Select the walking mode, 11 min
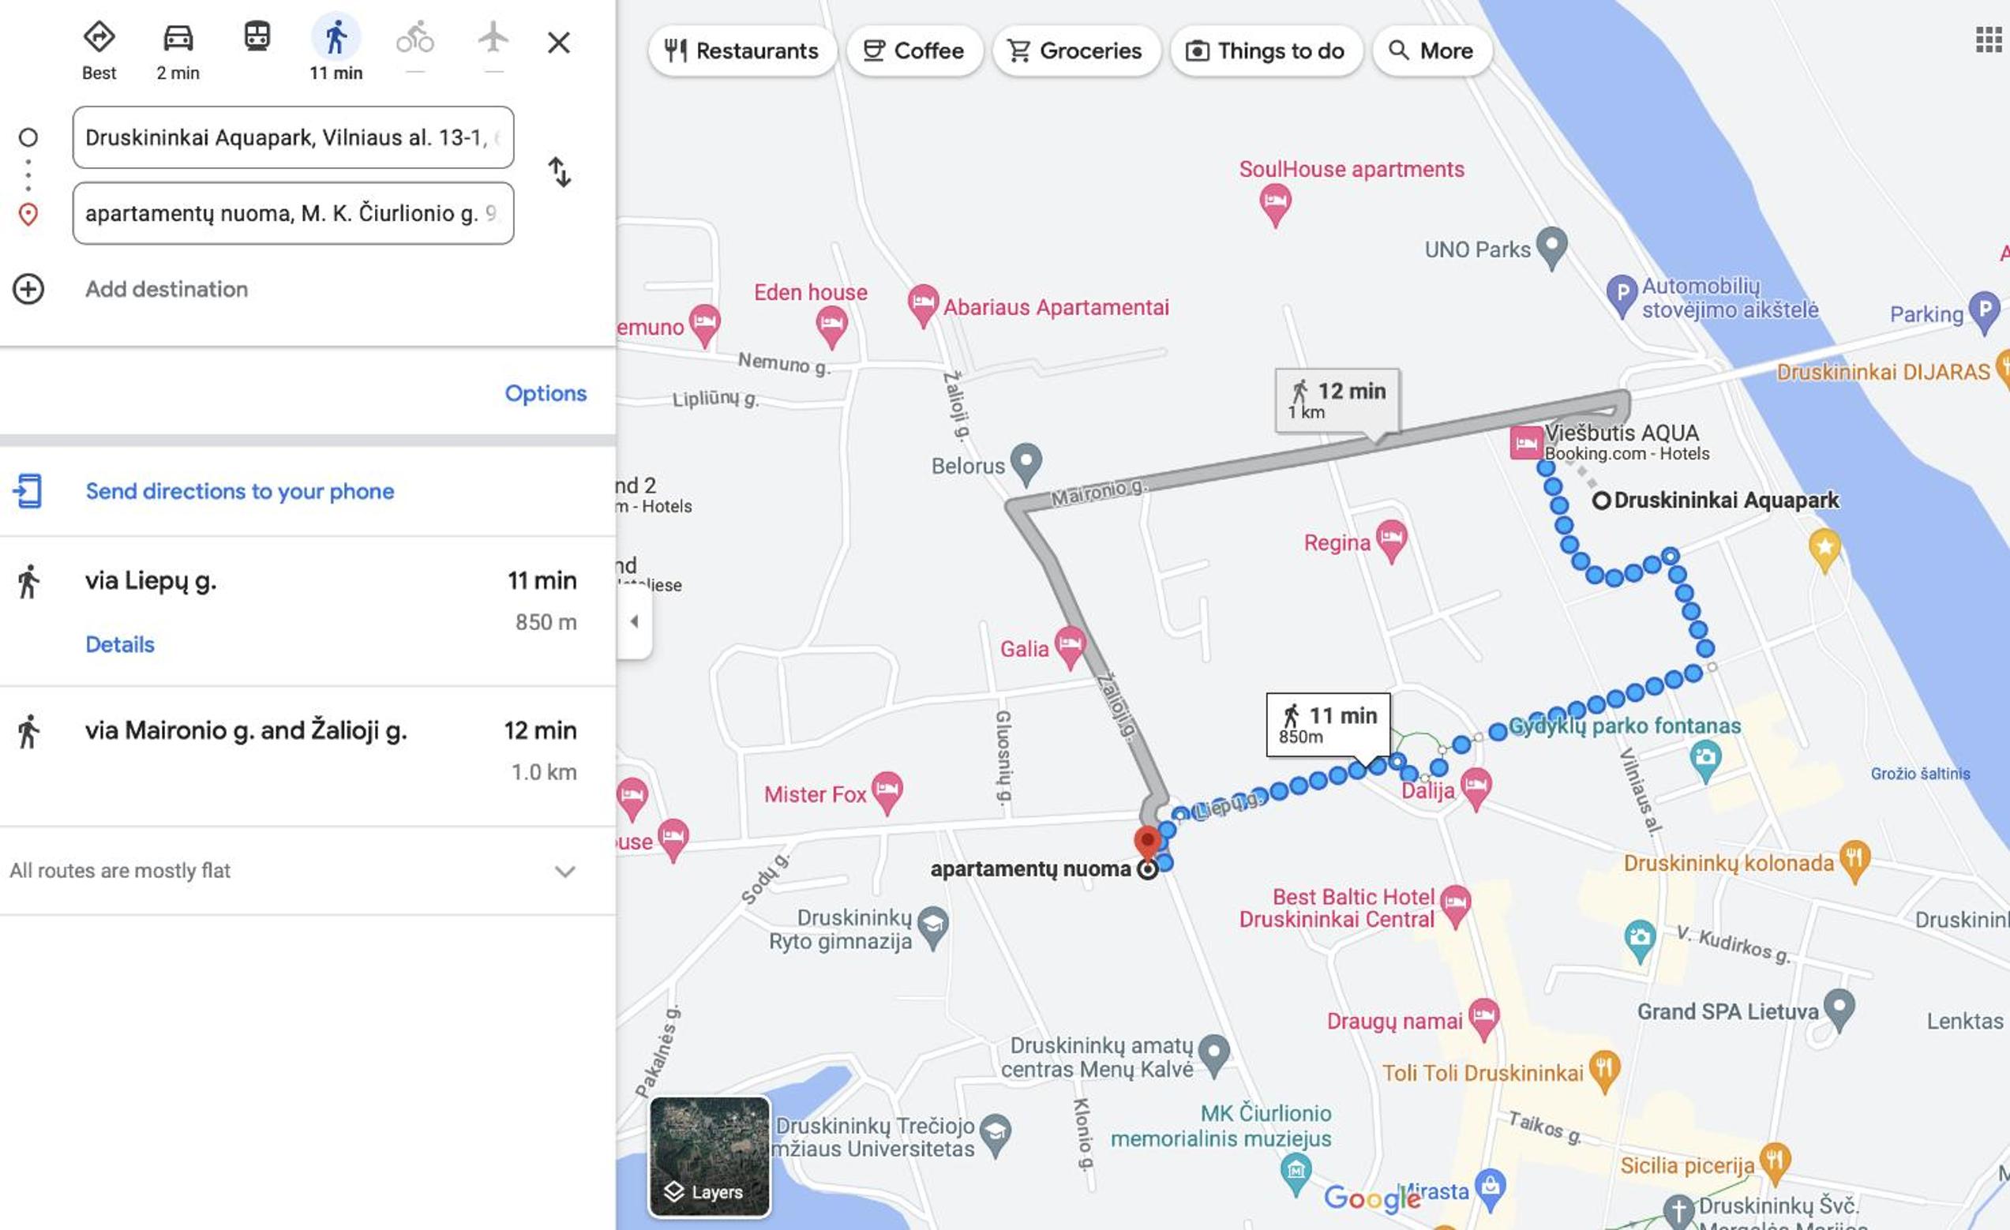Image resolution: width=2010 pixels, height=1230 pixels. [336, 36]
